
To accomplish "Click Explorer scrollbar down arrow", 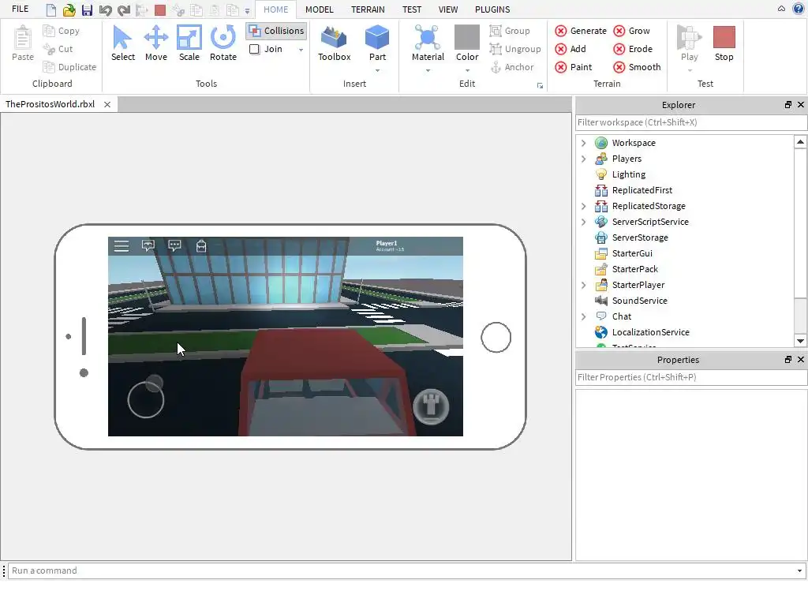I will 800,341.
